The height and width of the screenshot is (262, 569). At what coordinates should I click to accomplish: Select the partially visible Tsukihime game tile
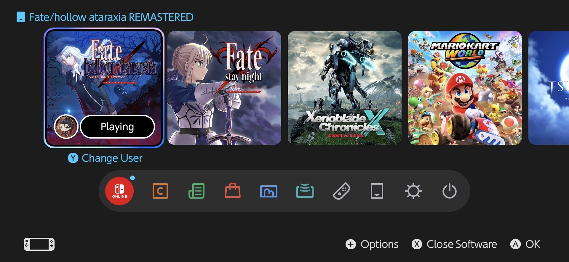coord(549,88)
